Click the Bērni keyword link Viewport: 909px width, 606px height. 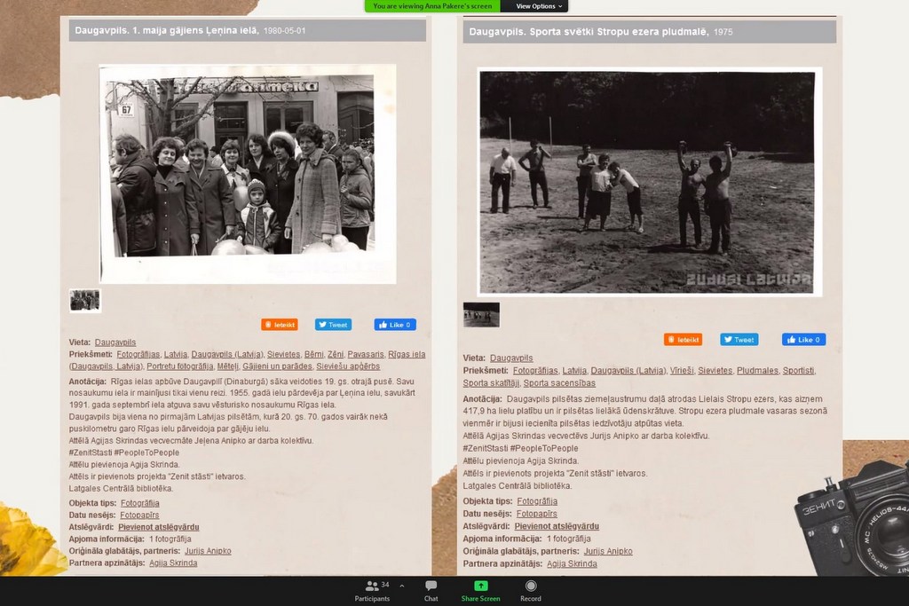(313, 354)
